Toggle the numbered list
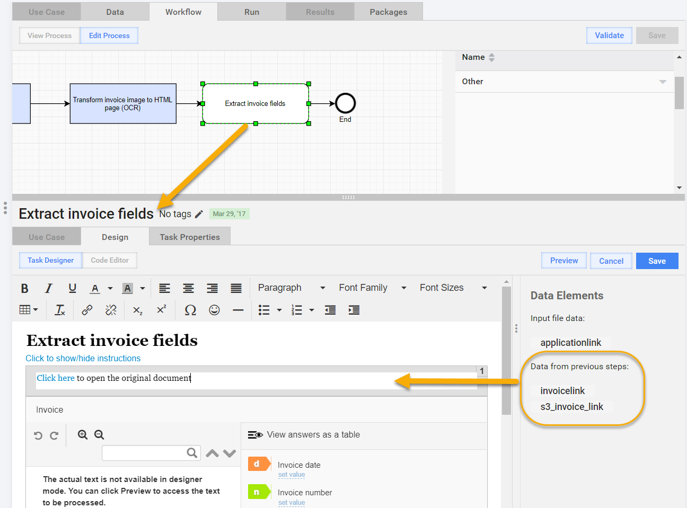The image size is (687, 508). coord(297,310)
